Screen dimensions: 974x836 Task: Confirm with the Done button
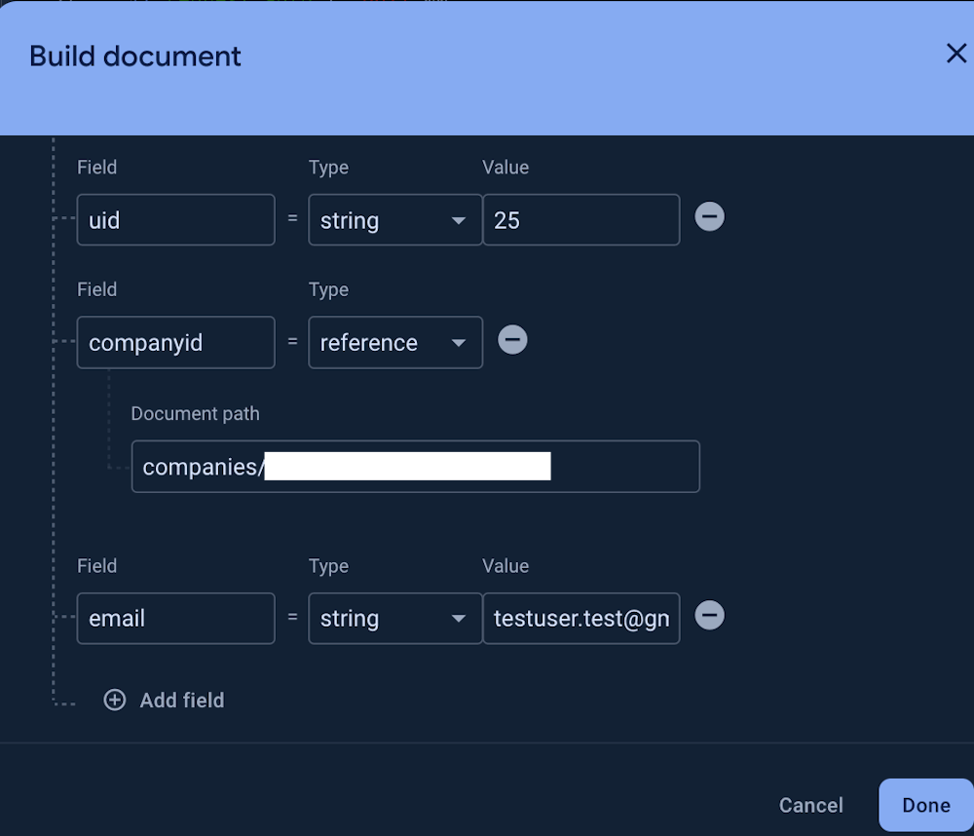[x=925, y=805]
